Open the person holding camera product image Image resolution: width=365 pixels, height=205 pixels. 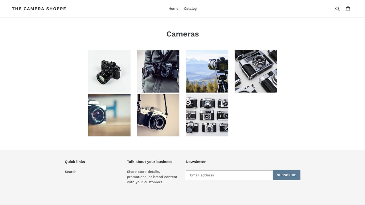(x=158, y=71)
